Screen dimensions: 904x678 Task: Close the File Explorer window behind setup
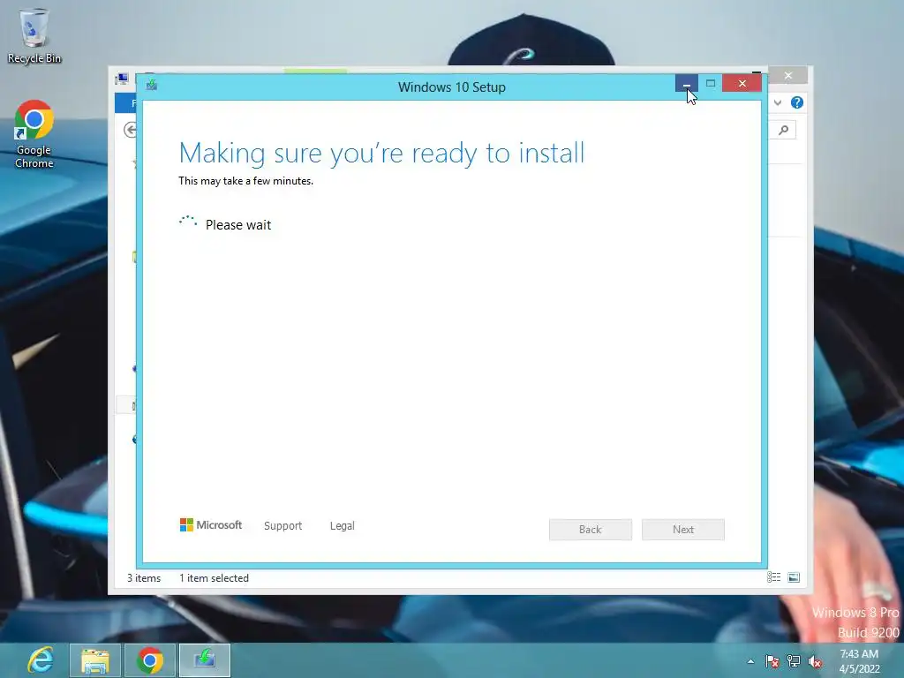(788, 76)
